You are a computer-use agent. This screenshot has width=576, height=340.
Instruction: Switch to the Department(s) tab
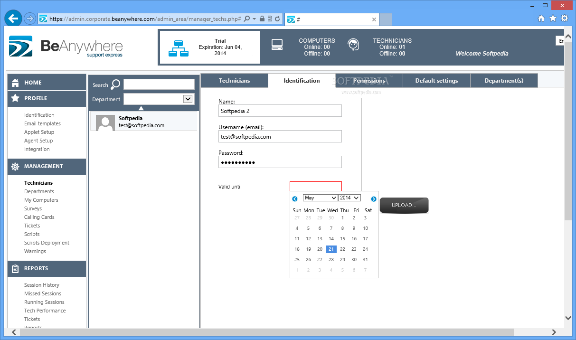click(x=504, y=81)
